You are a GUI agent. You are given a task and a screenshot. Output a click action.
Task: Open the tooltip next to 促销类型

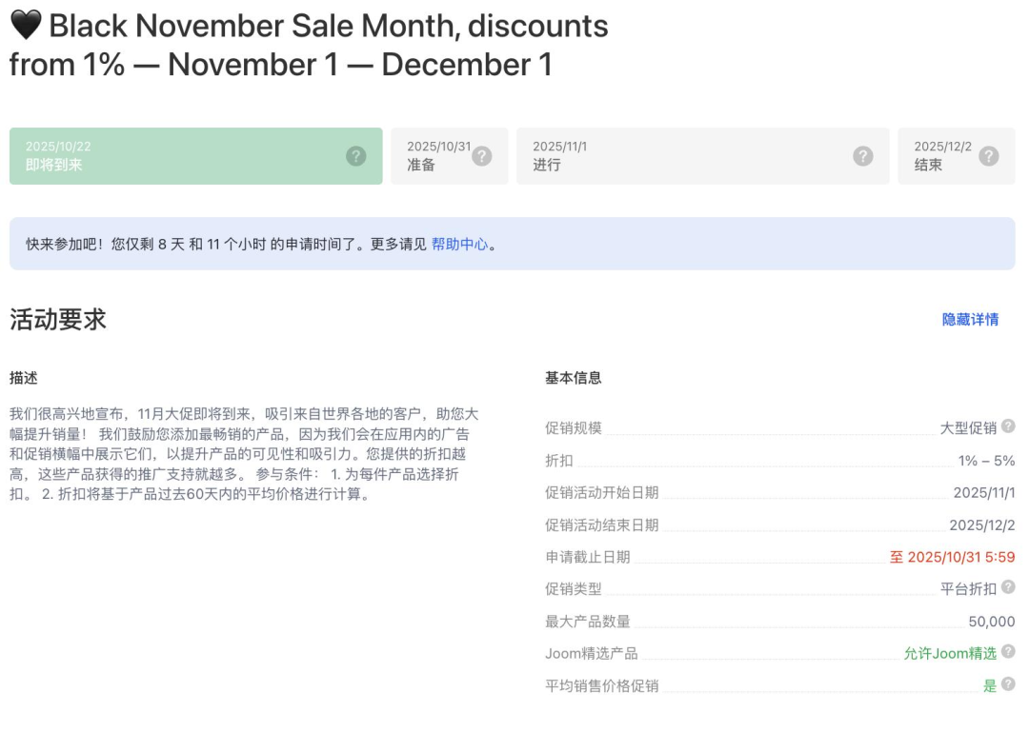pos(1010,589)
